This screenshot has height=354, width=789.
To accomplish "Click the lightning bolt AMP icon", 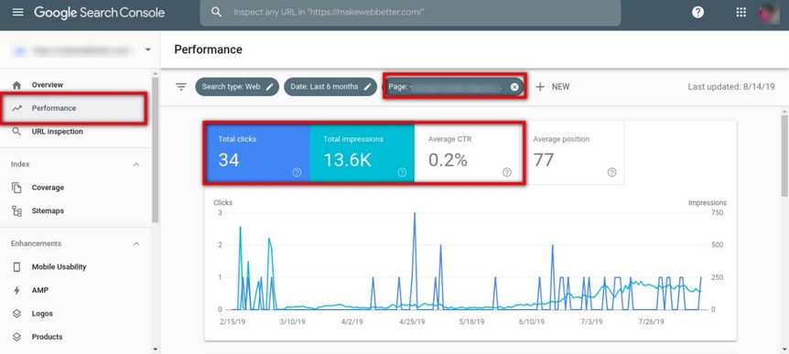I will [x=16, y=290].
